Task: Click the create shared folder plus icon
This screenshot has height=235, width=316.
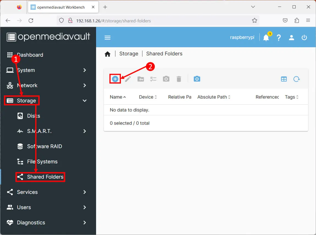Action: [x=115, y=79]
